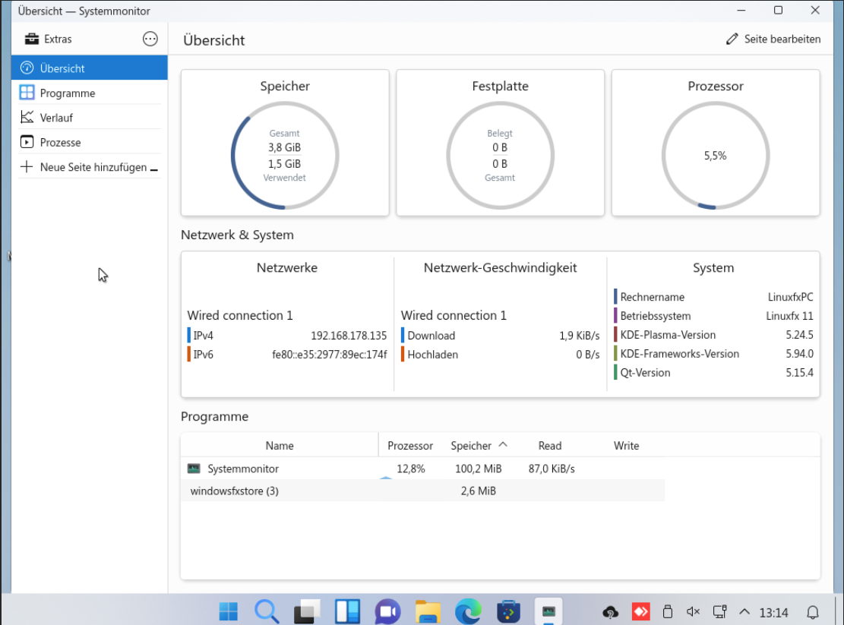844x625 pixels.
Task: Open the removable device tray icon
Action: pos(668,611)
